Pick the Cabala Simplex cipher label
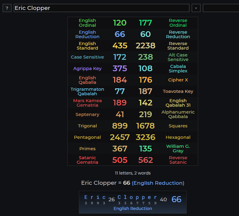Screen dimensions: 239x216 [x=178, y=68]
